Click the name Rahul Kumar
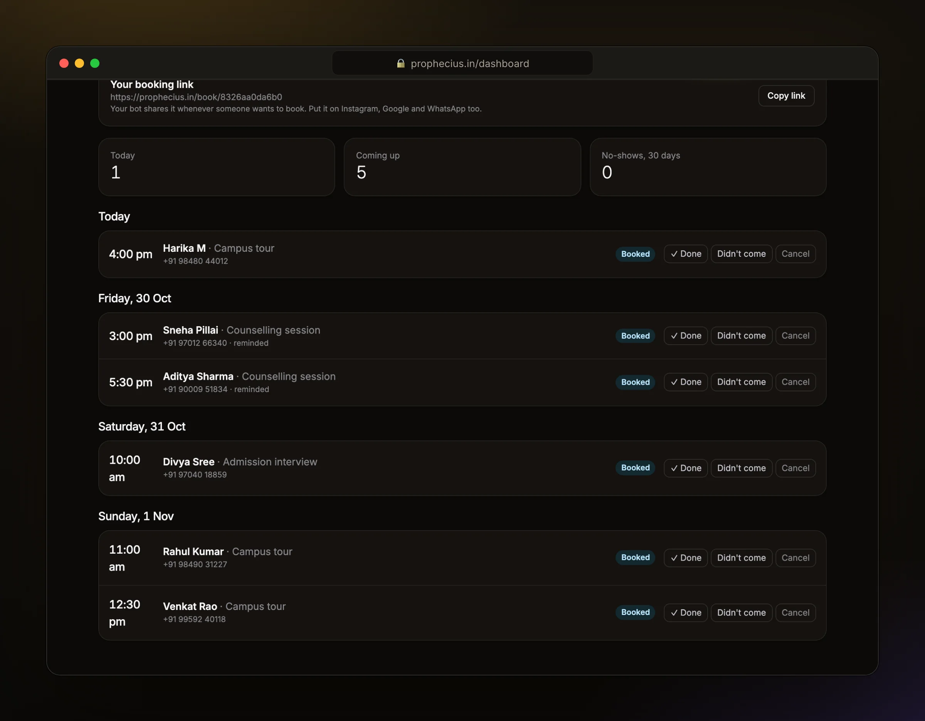 pyautogui.click(x=193, y=552)
